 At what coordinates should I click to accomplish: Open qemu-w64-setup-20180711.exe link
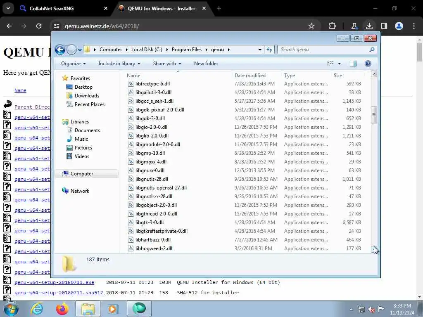point(54,282)
